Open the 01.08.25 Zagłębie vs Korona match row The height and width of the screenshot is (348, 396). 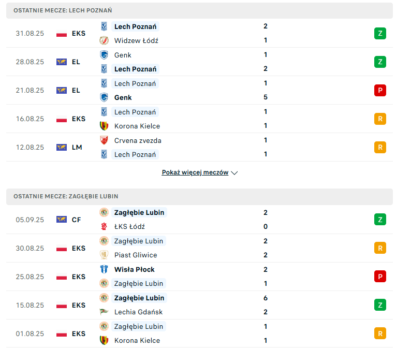[x=199, y=334]
